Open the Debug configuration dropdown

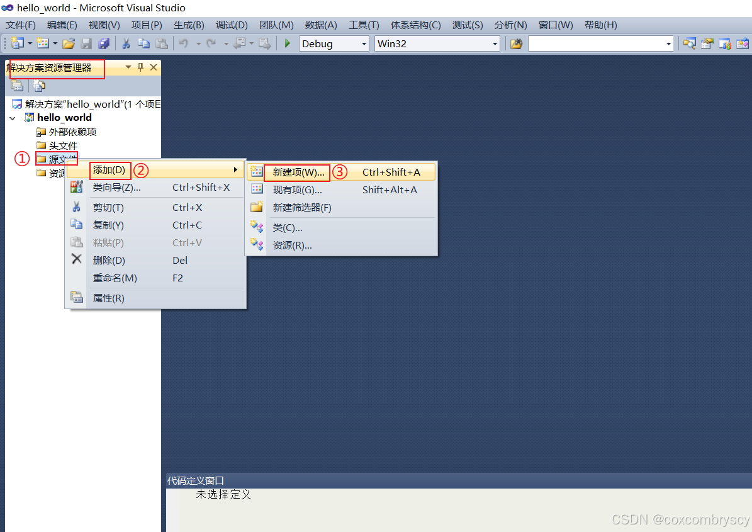364,43
